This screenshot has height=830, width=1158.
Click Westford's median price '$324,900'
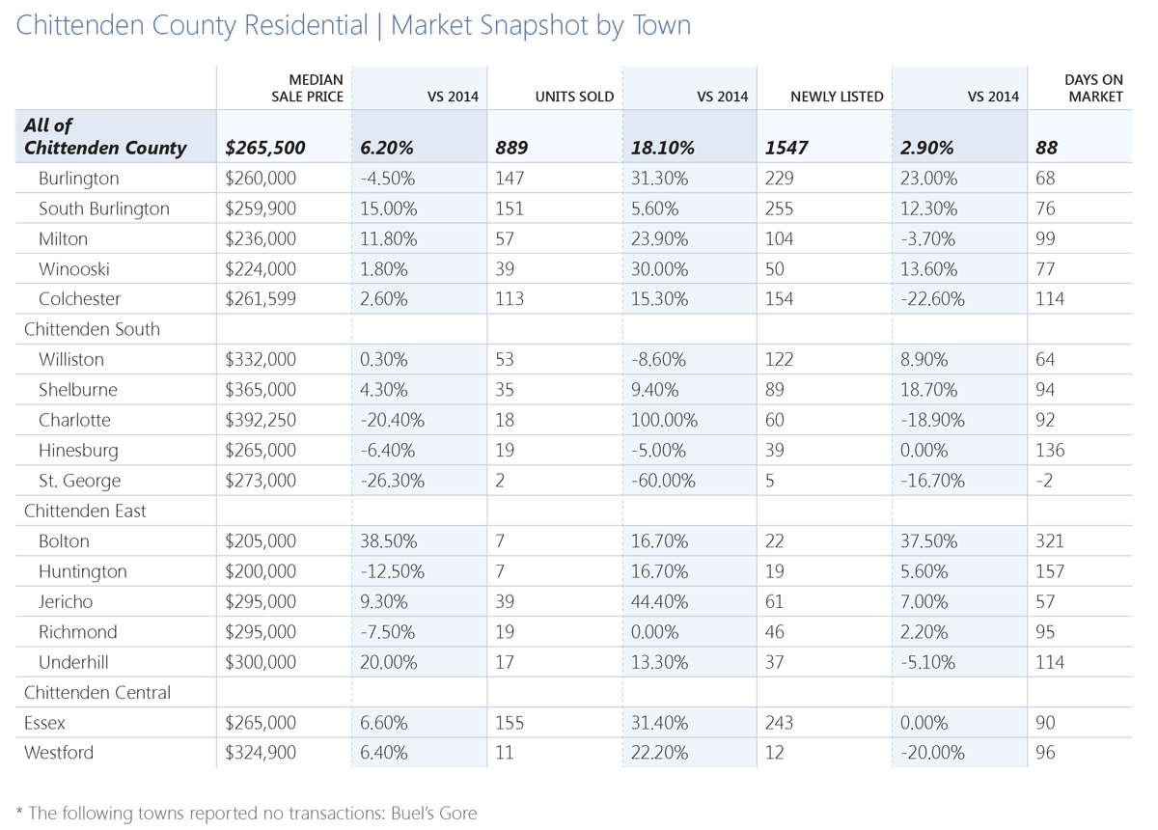pos(261,753)
